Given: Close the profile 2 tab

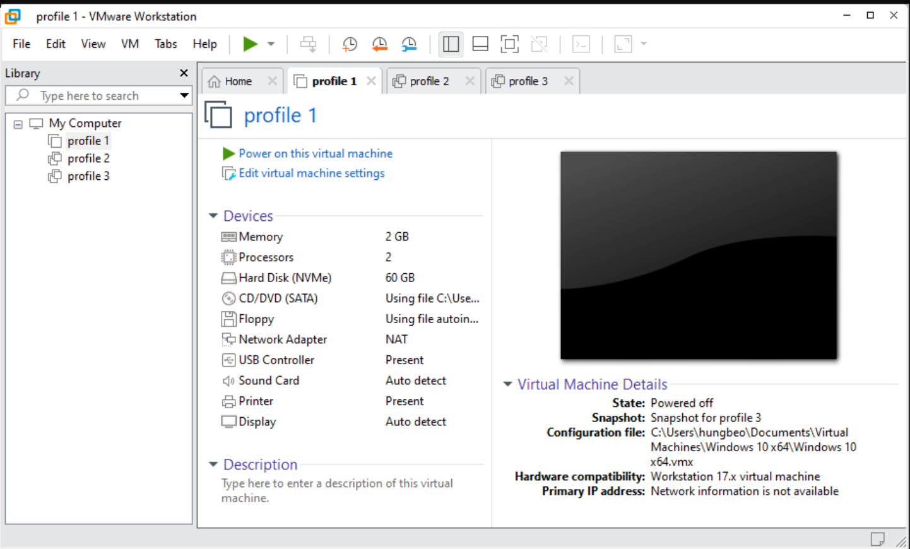Looking at the screenshot, I should 470,81.
